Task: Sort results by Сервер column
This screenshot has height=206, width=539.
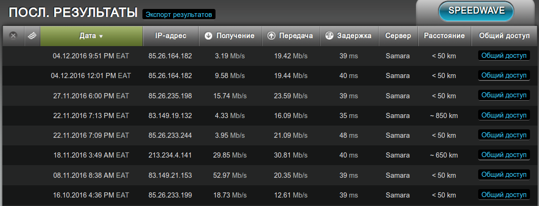Action: [398, 36]
